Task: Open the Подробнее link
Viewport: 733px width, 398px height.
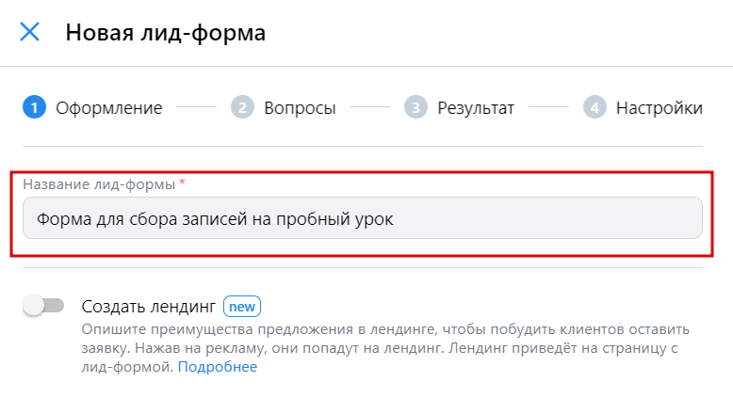Action: [218, 367]
